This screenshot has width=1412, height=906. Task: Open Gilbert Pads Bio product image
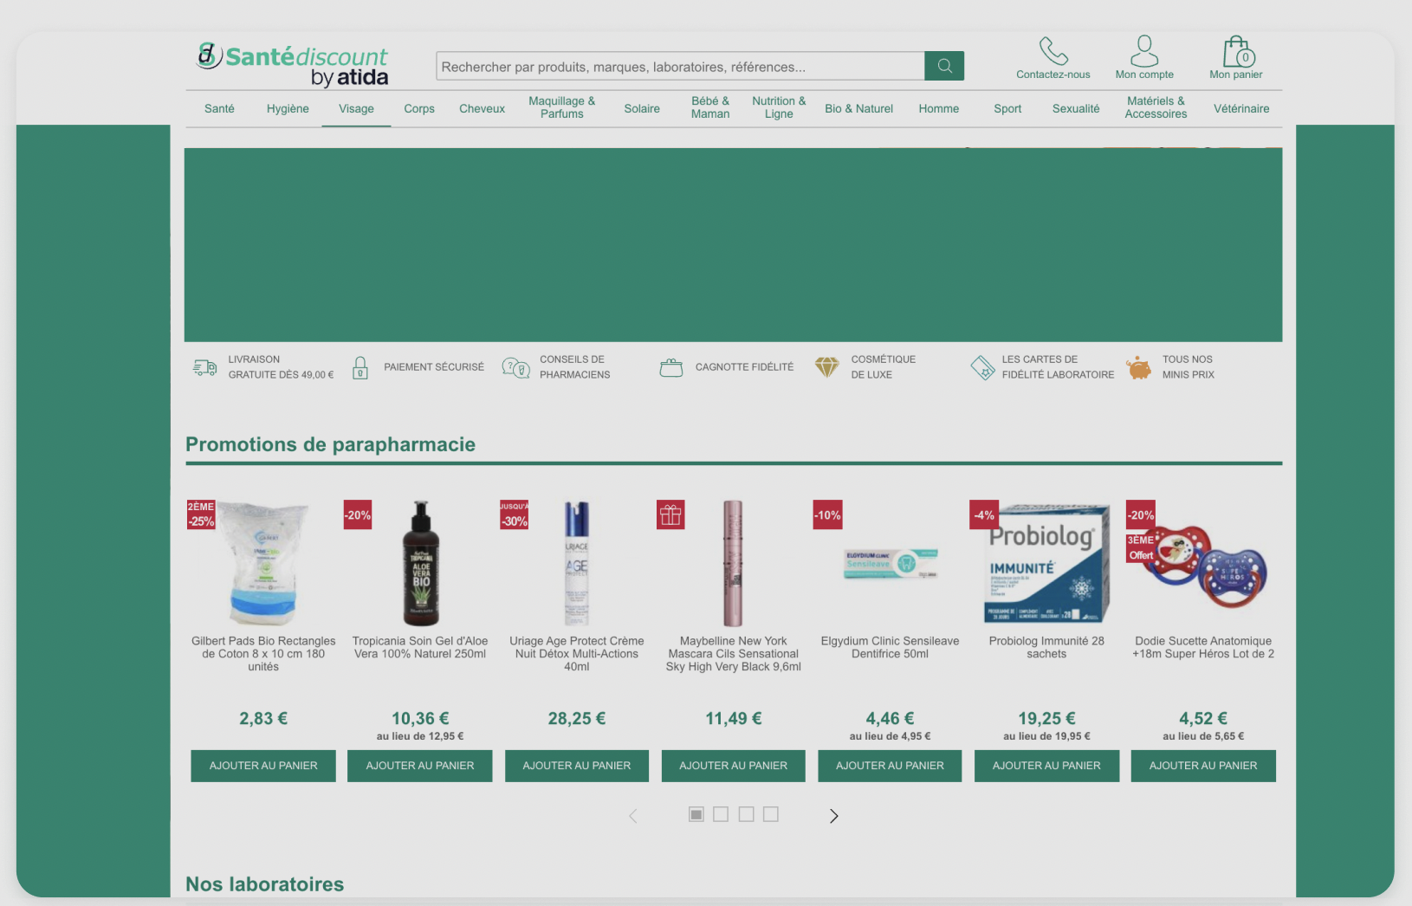(263, 563)
